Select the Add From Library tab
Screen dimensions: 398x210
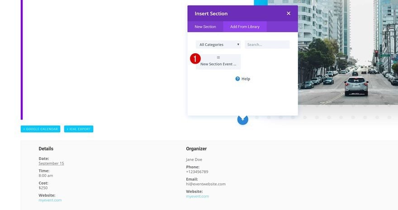(x=245, y=27)
